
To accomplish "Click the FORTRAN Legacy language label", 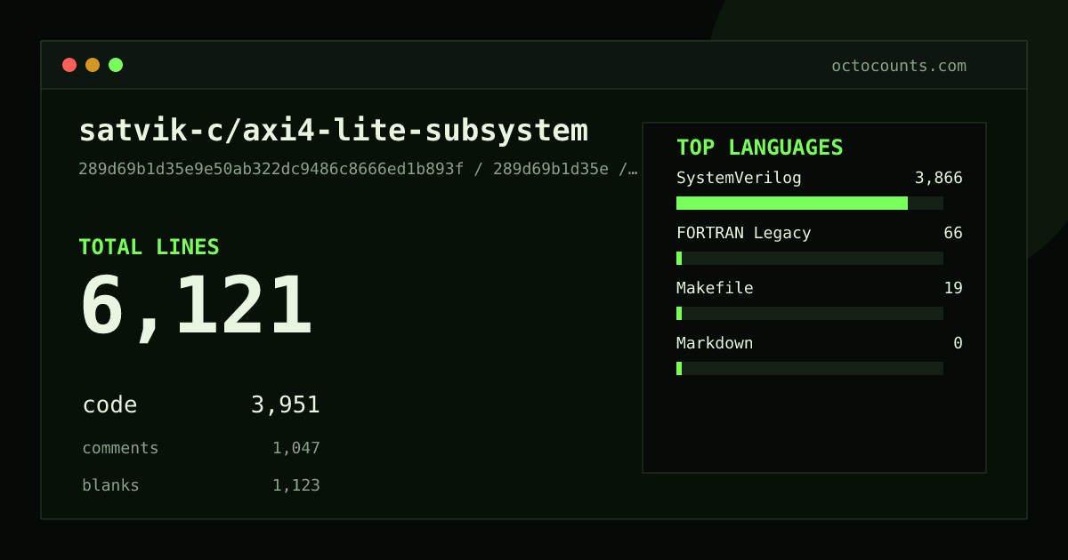I will (744, 233).
